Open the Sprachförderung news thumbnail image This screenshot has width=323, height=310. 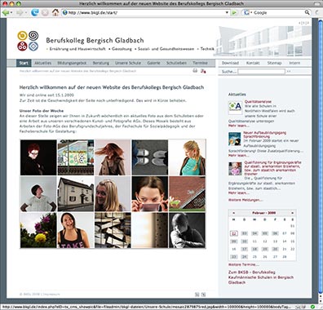point(234,139)
